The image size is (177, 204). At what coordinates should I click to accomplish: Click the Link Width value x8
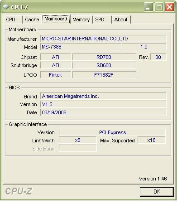click(x=77, y=140)
